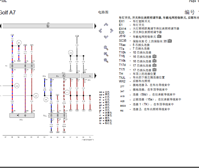Click the pan up arrow icon

[106, 24]
